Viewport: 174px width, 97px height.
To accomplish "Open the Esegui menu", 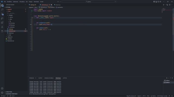I will (x=30, y=2).
